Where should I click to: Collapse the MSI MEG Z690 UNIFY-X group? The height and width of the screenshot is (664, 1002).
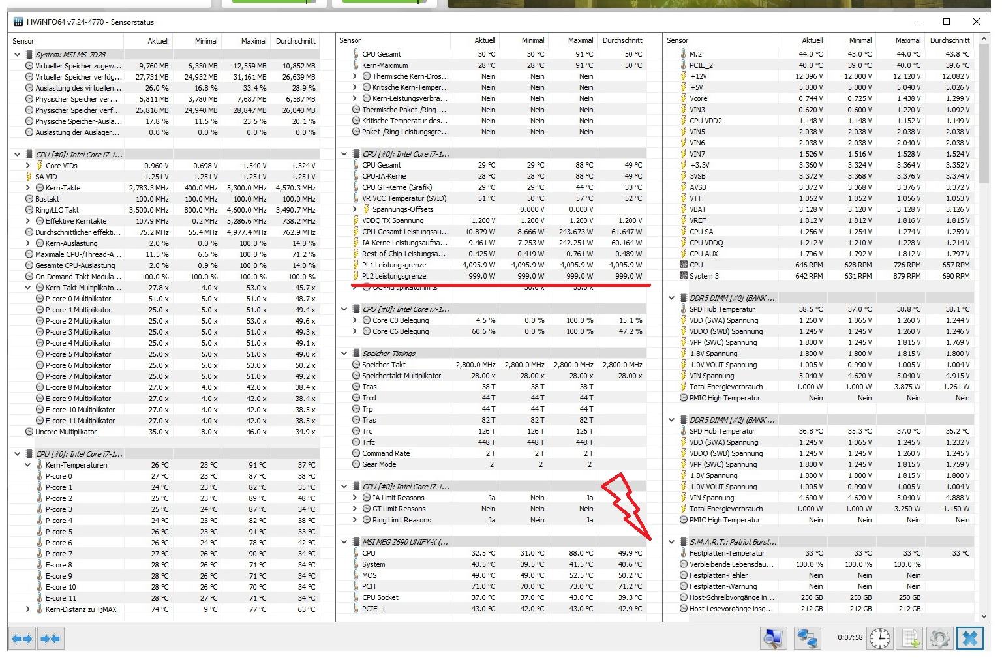(344, 542)
